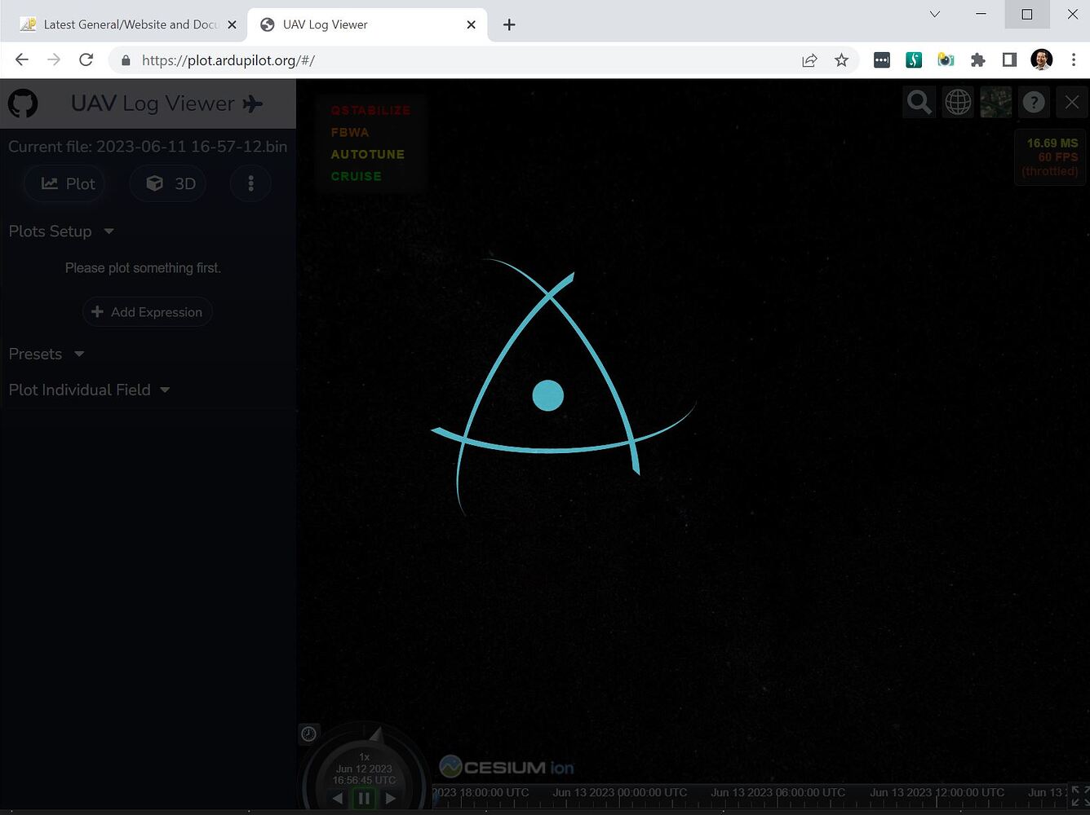Click the globe home view icon

(x=958, y=102)
